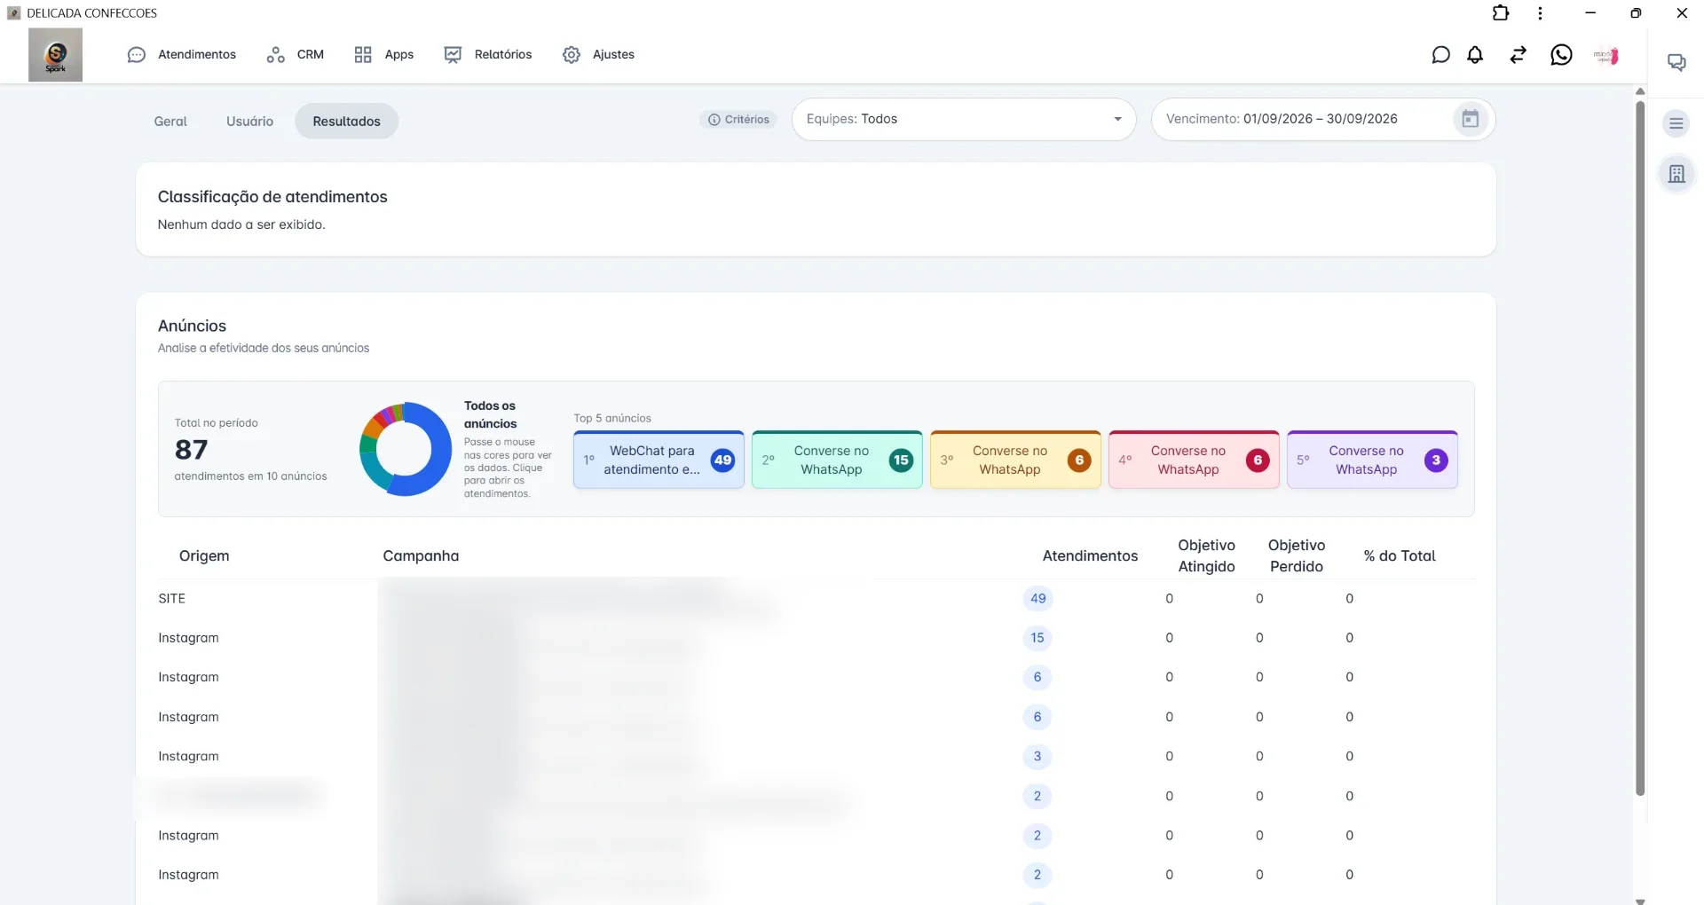Click the Spark logo thumbnail
Image resolution: width=1704 pixels, height=905 pixels.
click(x=55, y=55)
